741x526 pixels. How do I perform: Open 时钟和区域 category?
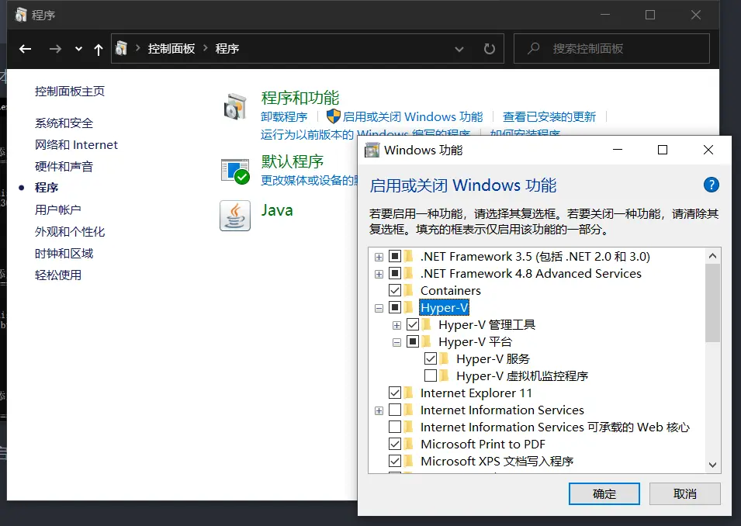click(x=64, y=254)
